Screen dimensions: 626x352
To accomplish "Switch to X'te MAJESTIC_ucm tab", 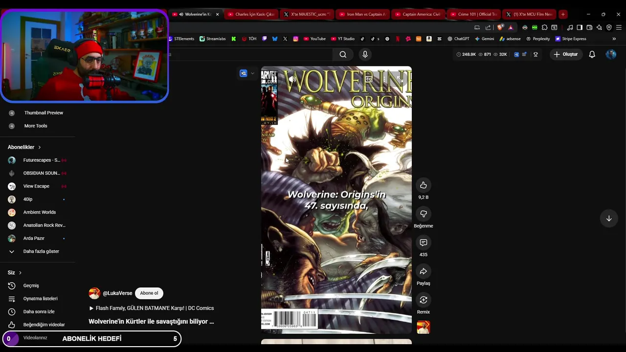I will pos(308,14).
